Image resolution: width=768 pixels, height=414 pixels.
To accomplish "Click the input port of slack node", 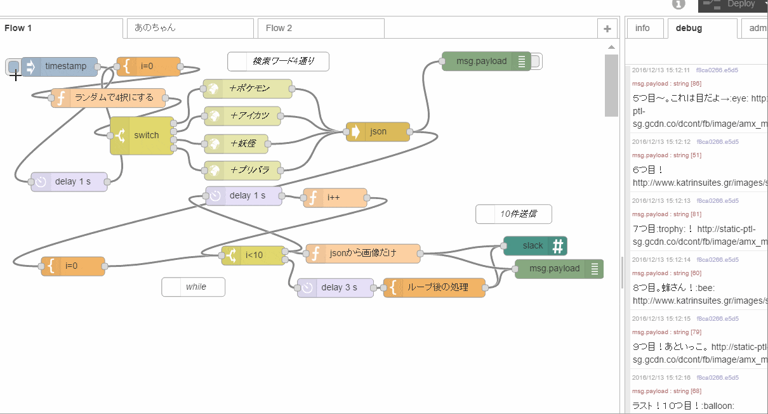I will (x=503, y=246).
